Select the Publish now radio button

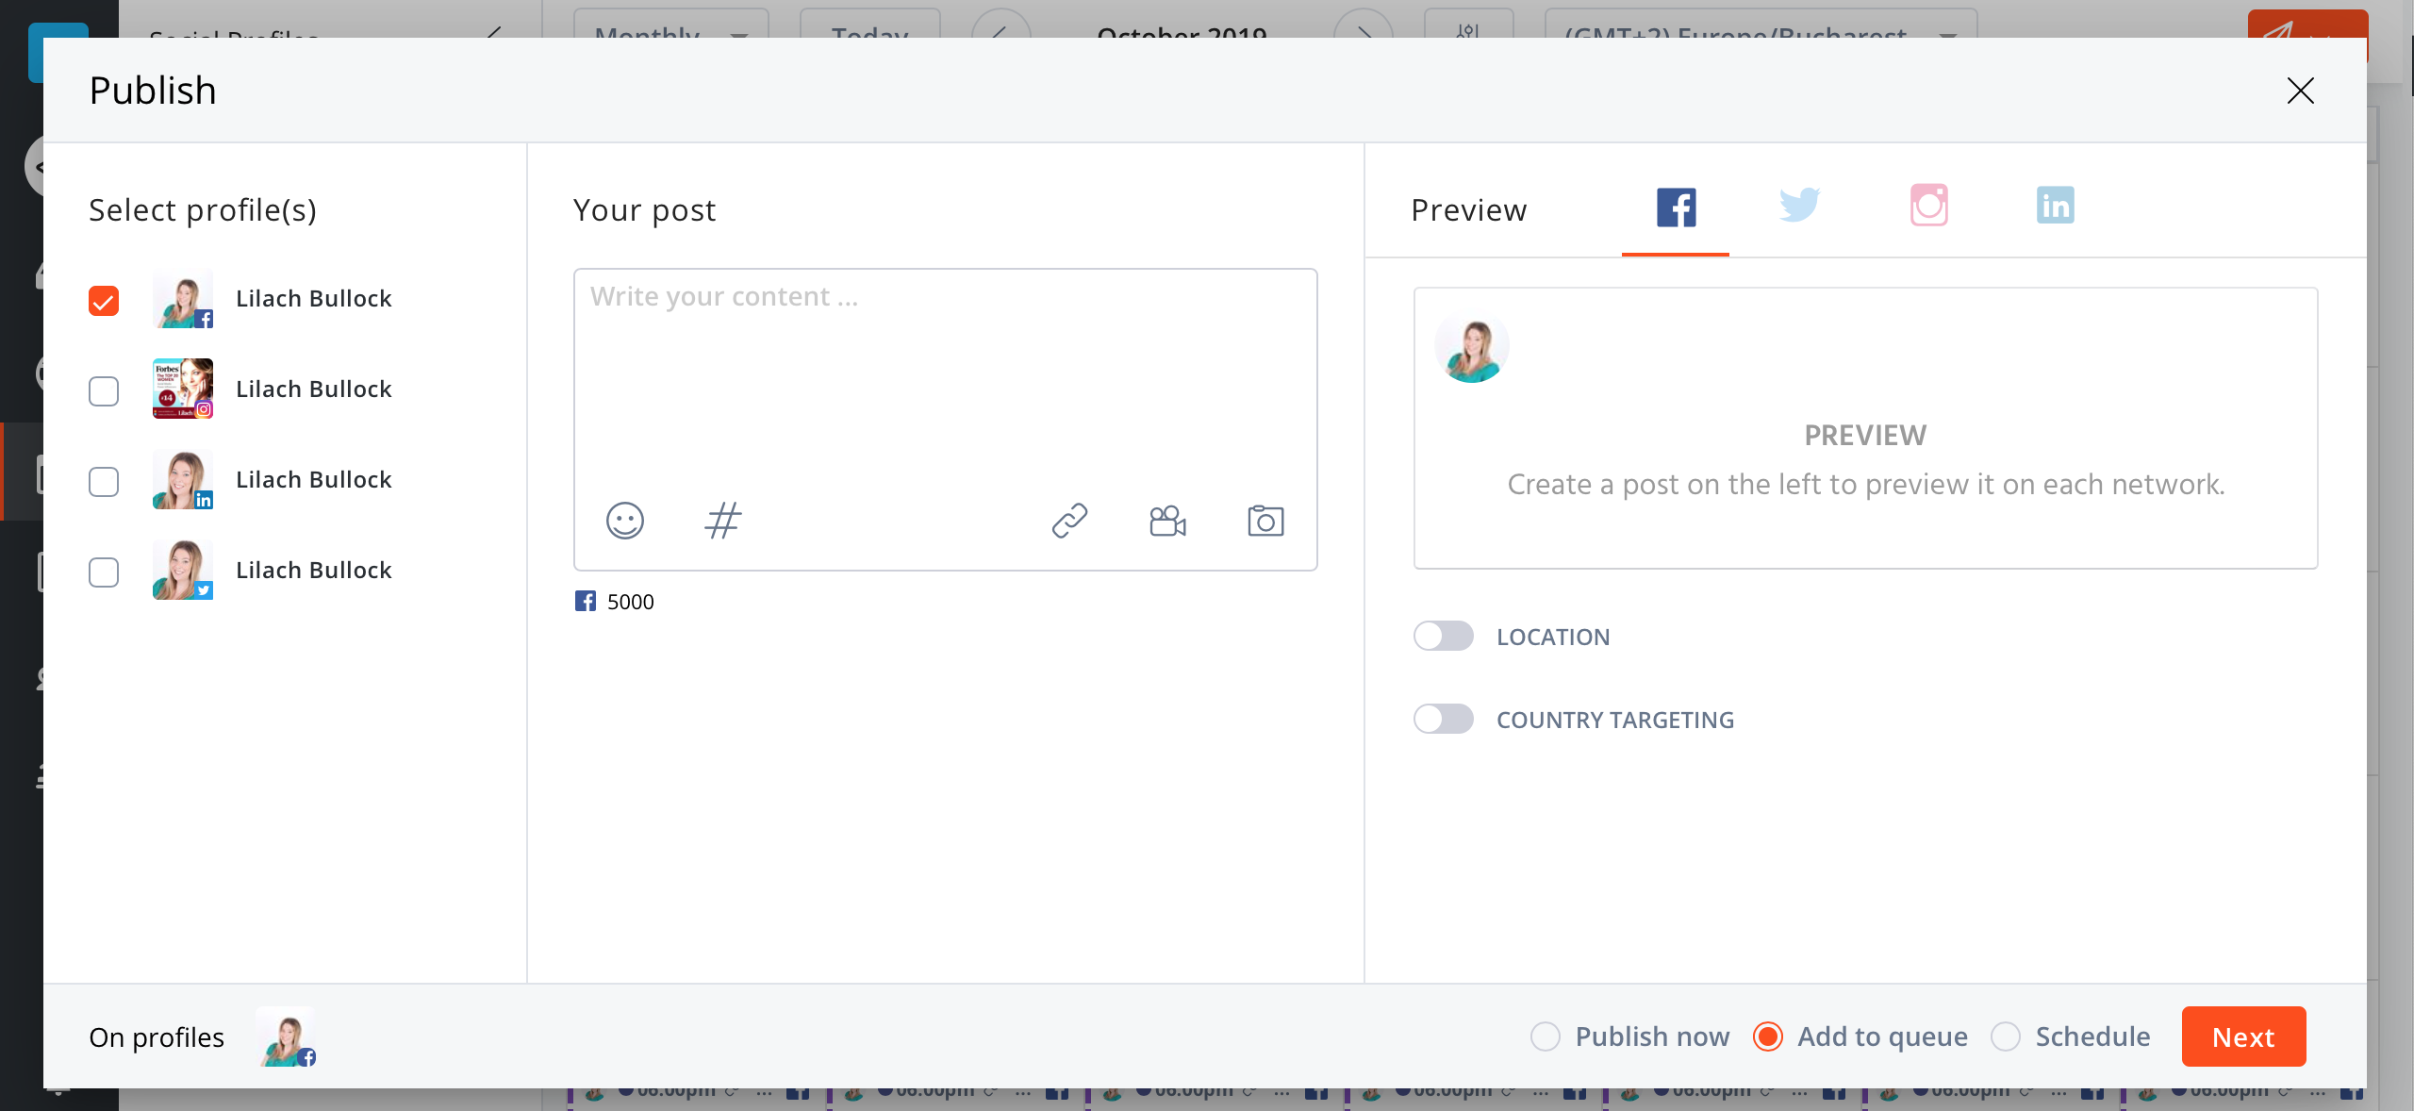tap(1545, 1036)
